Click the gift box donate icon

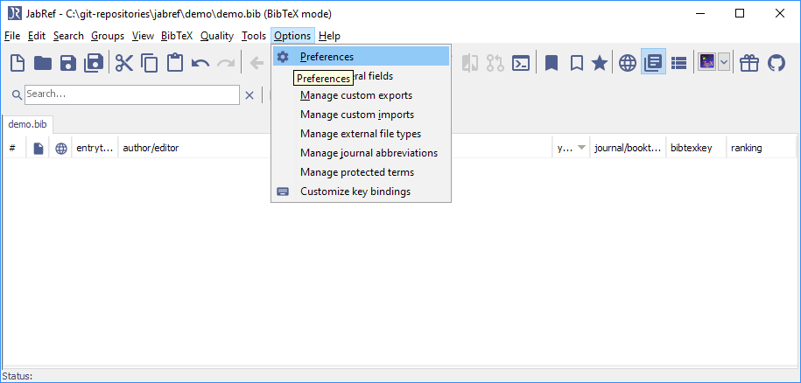[750, 63]
